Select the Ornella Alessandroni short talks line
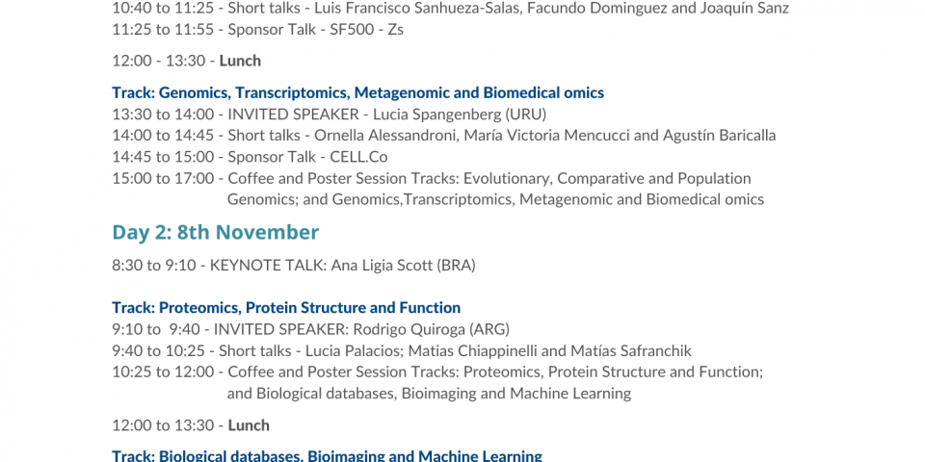 [443, 136]
